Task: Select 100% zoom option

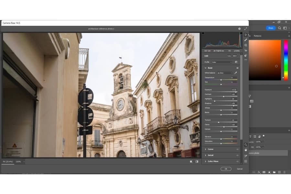Action: tap(18, 162)
